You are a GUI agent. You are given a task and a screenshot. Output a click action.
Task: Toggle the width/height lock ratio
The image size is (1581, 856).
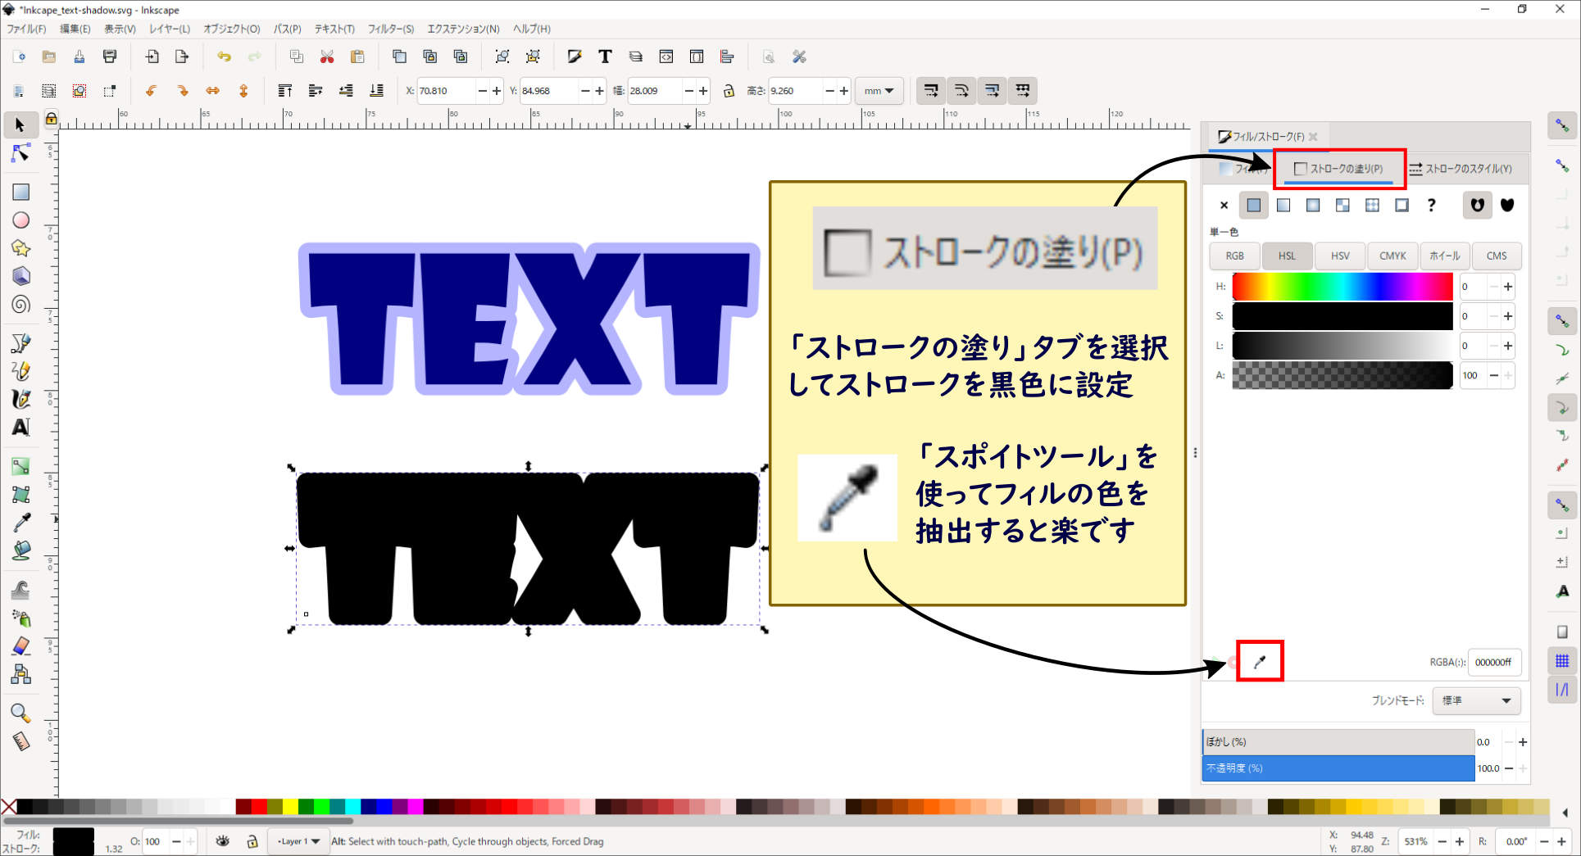click(x=729, y=90)
